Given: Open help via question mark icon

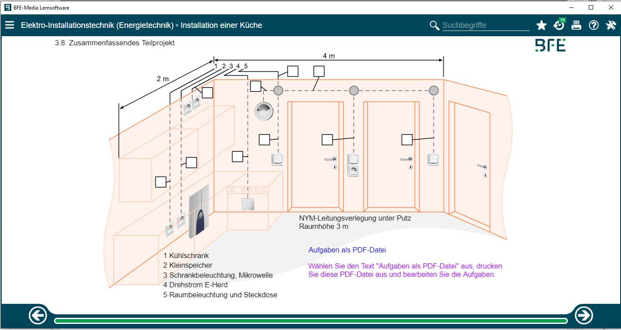Looking at the screenshot, I should pos(594,25).
